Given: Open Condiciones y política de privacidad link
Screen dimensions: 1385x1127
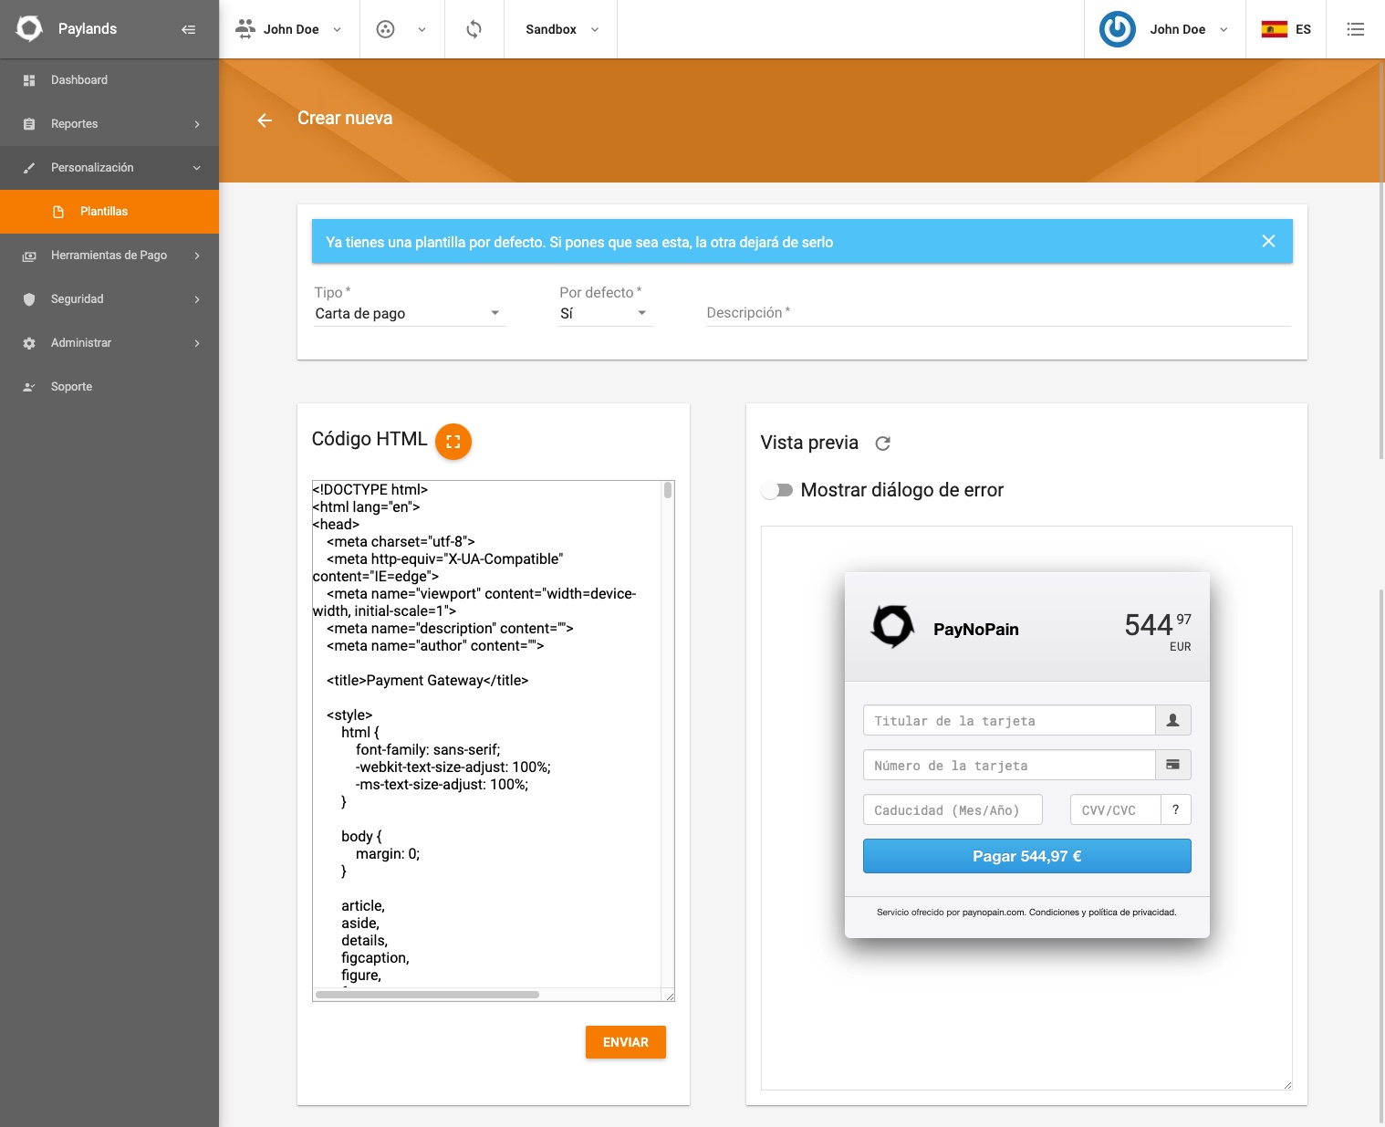Looking at the screenshot, I should (1102, 913).
